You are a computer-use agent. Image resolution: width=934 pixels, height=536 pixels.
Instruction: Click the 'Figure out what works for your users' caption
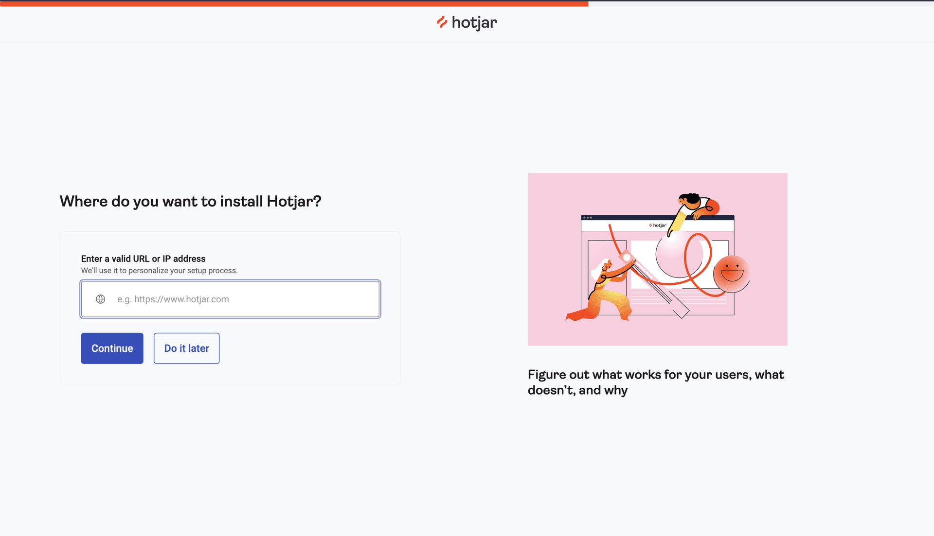coord(656,382)
